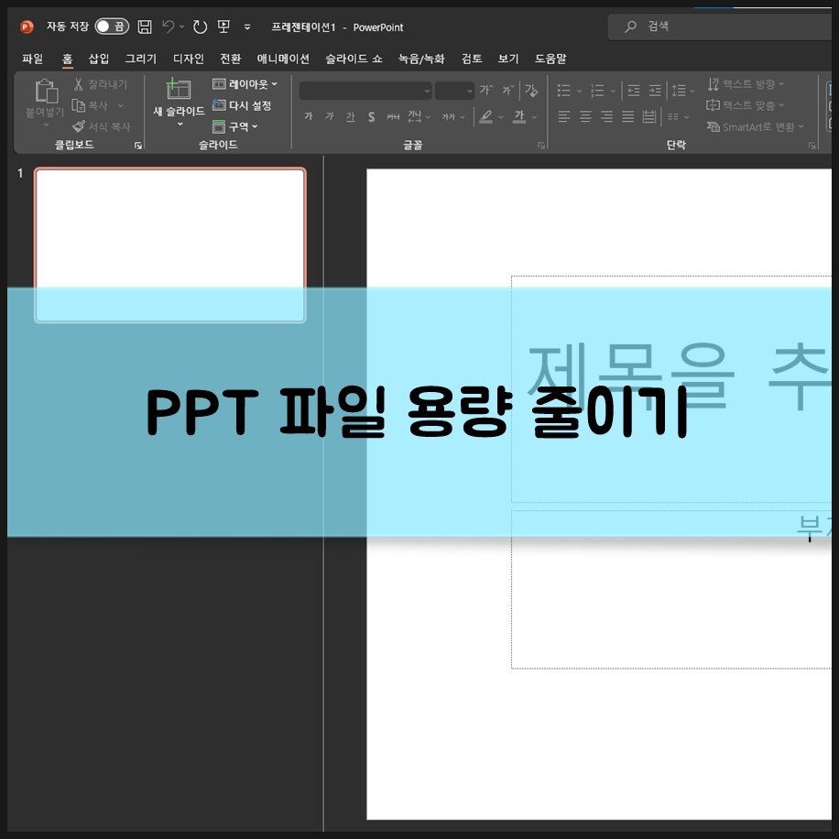839x839 pixels.
Task: Center align text icon
Action: [585, 116]
